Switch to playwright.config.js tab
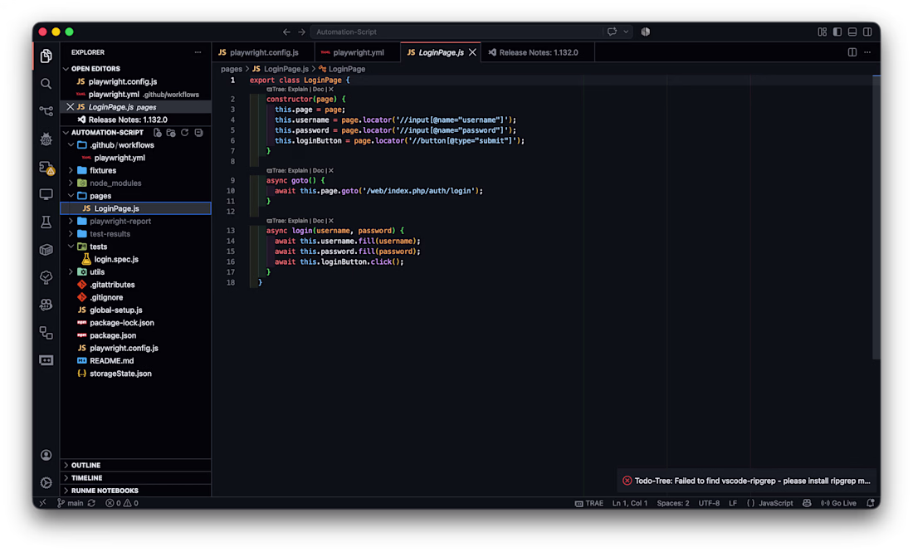Image resolution: width=913 pixels, height=552 pixels. pos(263,52)
